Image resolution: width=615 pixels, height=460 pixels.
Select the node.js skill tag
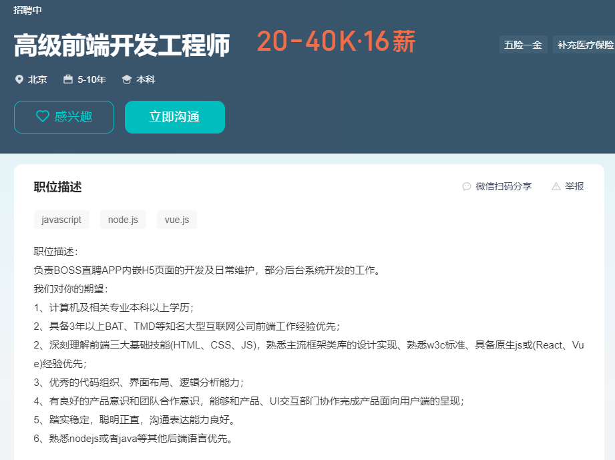click(x=123, y=220)
